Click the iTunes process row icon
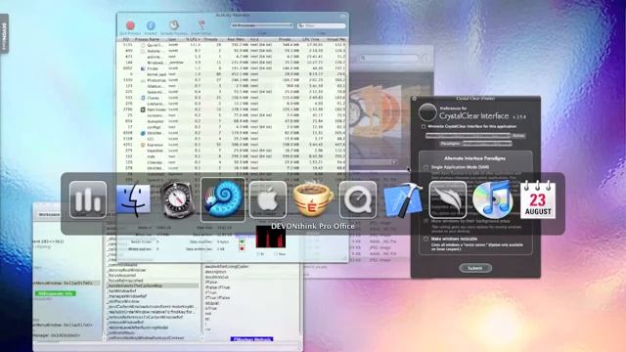This screenshot has width=626, height=352. click(143, 98)
